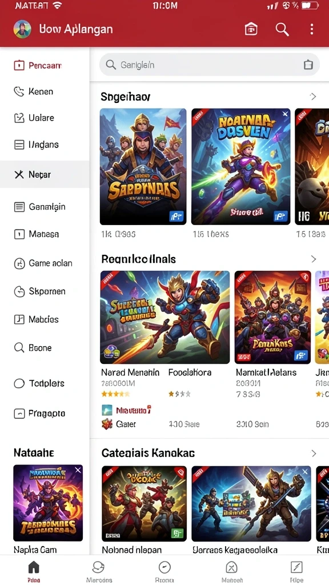Click the blue badge on the Sapdynaas banner
Viewport: 329px width, 585px height.
click(176, 216)
